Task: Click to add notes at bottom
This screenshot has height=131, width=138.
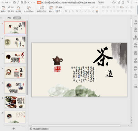Action: point(41,129)
